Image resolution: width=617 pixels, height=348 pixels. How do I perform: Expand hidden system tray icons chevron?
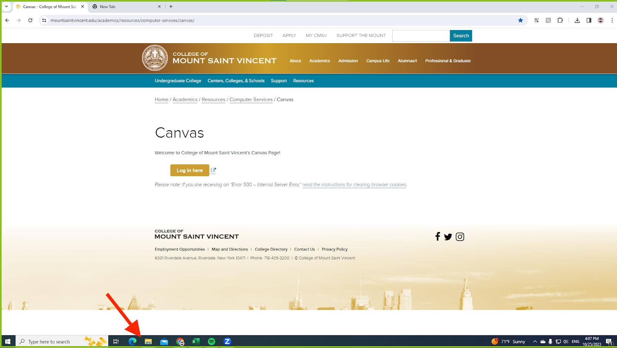(535, 341)
